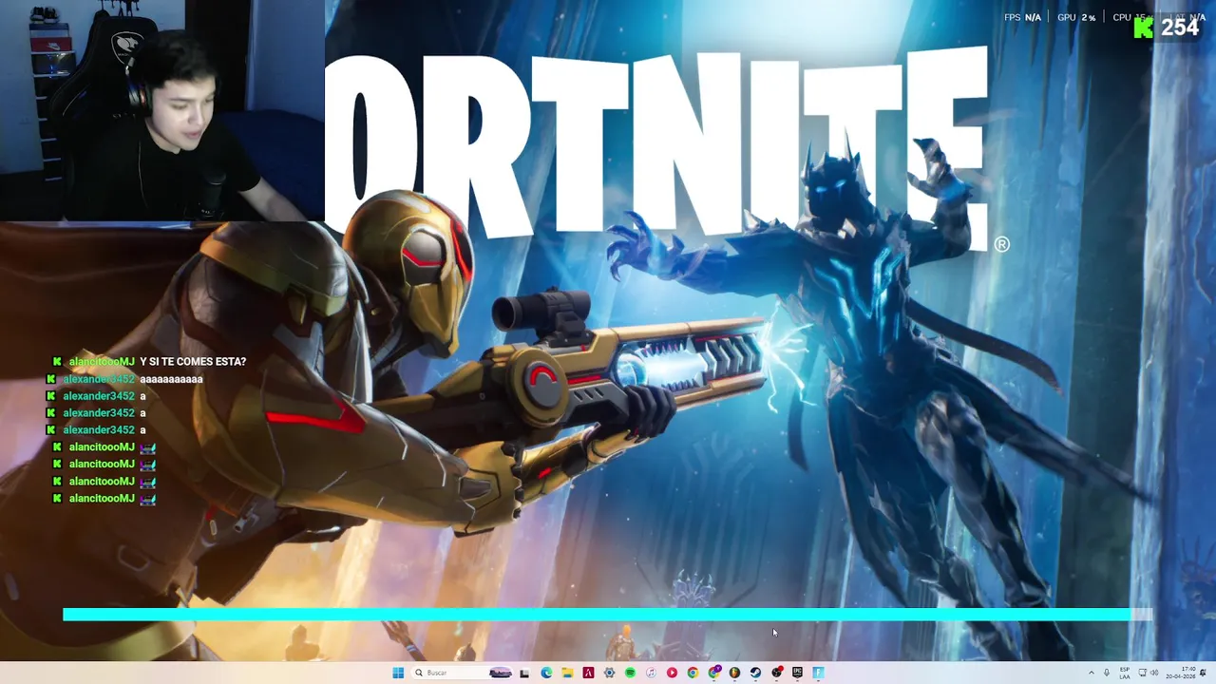Launch Microsoft Edge from the taskbar
This screenshot has height=684, width=1216.
tap(546, 673)
